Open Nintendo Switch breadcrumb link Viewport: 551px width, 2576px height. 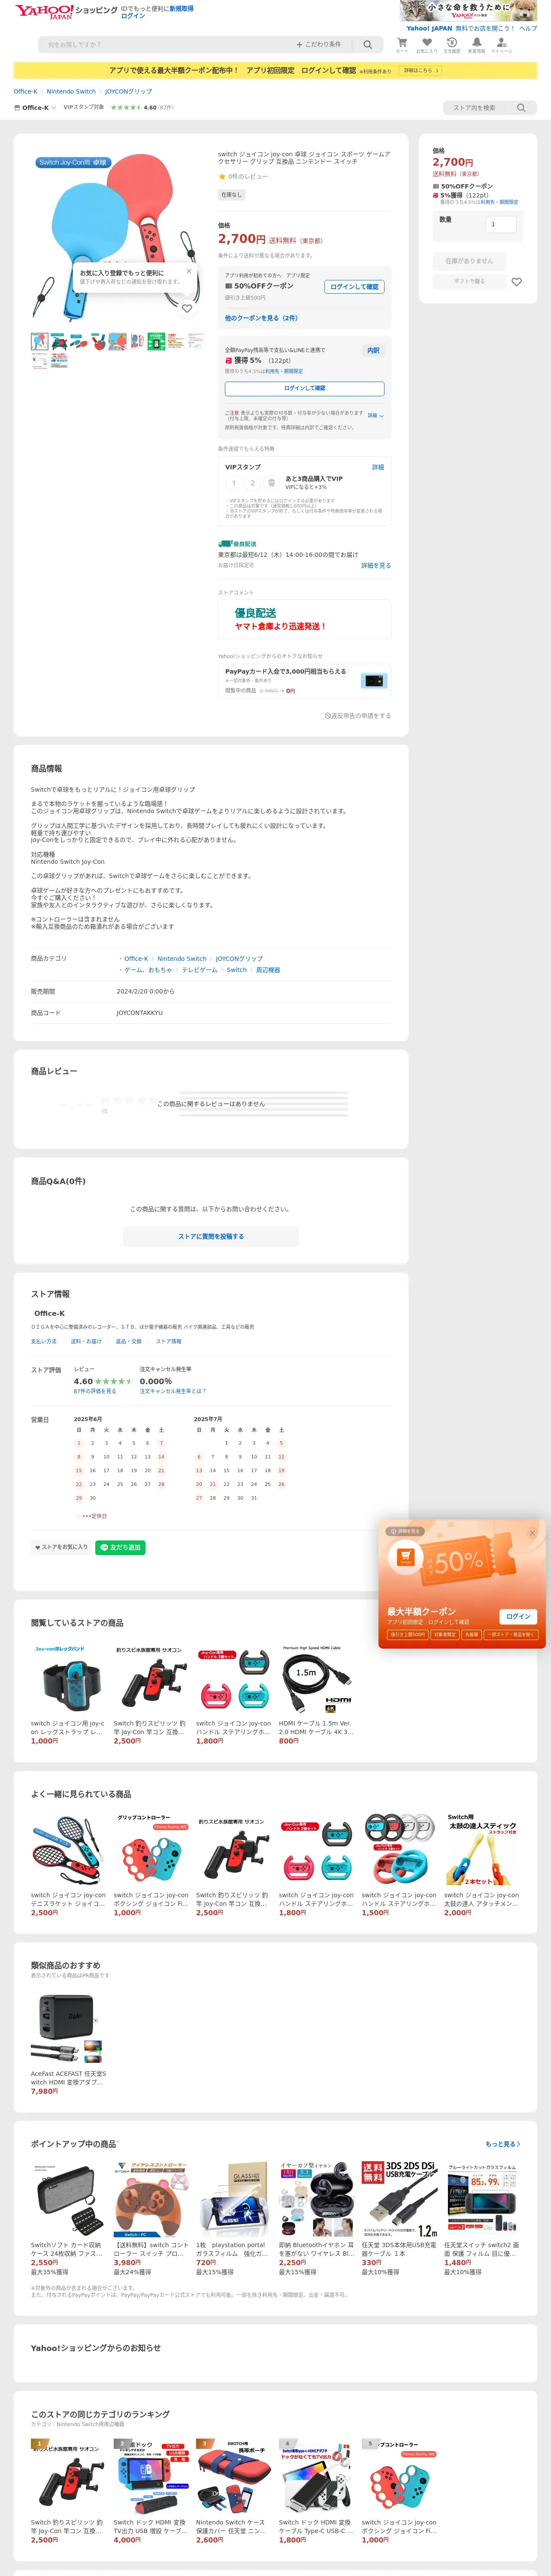[x=71, y=91]
